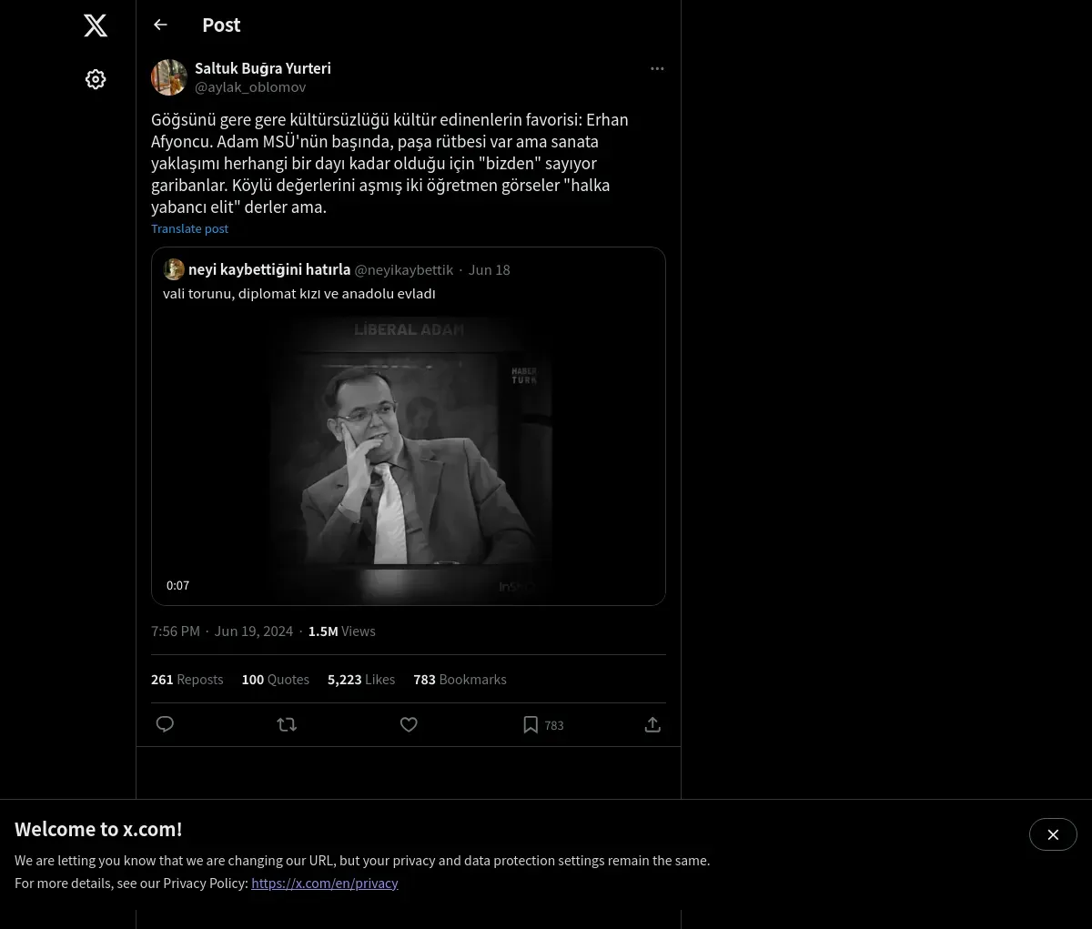
Task: Click the @aylak_oblomov handle
Action: tap(250, 87)
